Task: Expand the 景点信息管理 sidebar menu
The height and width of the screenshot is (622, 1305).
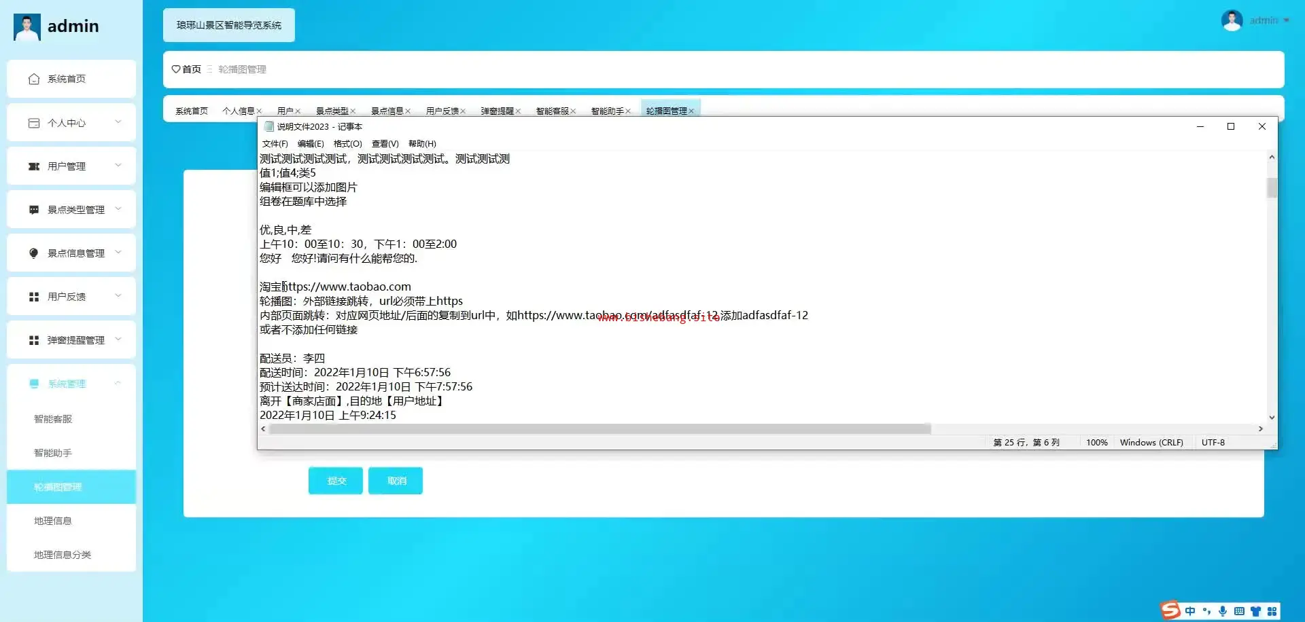Action: [x=118, y=253]
